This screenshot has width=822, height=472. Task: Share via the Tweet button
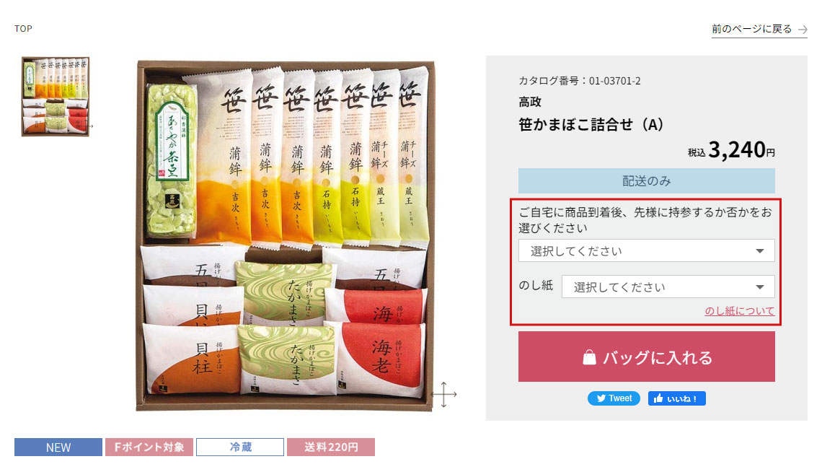(614, 398)
